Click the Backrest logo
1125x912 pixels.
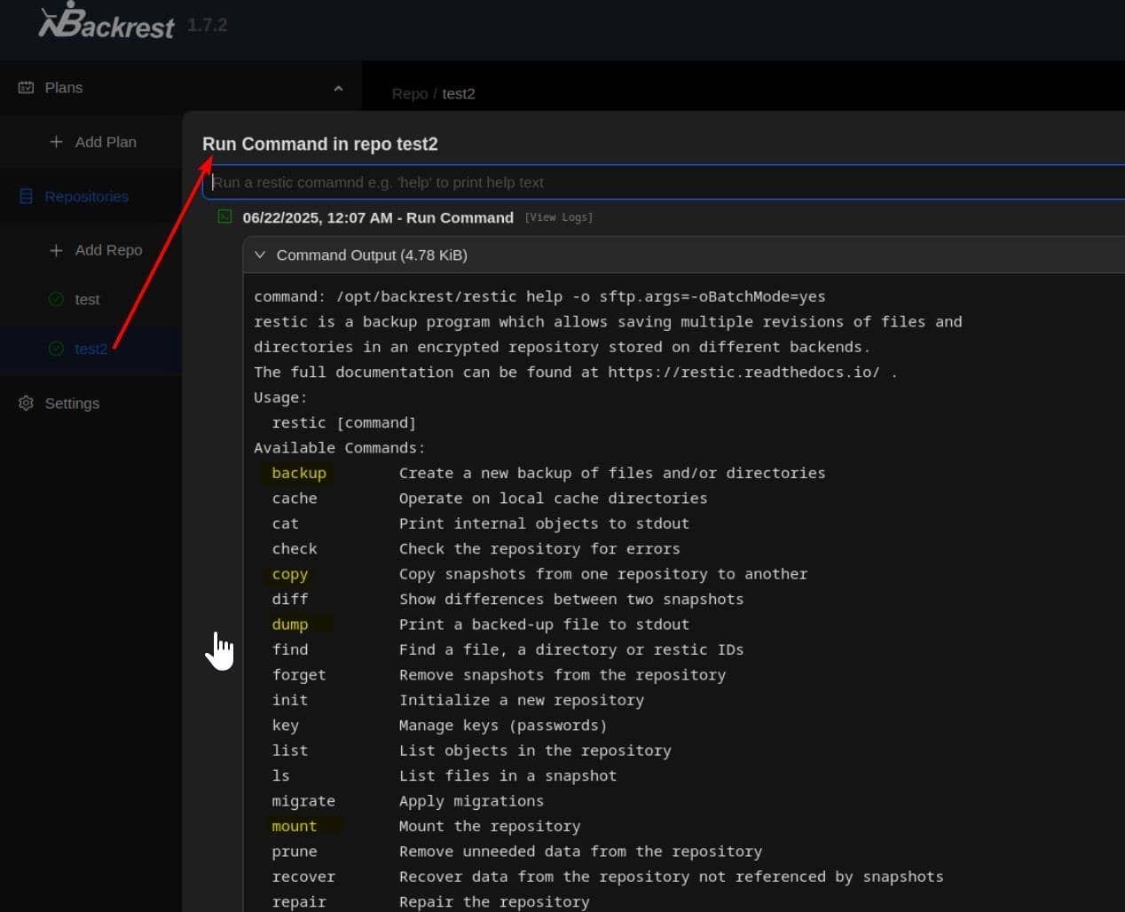click(x=106, y=24)
